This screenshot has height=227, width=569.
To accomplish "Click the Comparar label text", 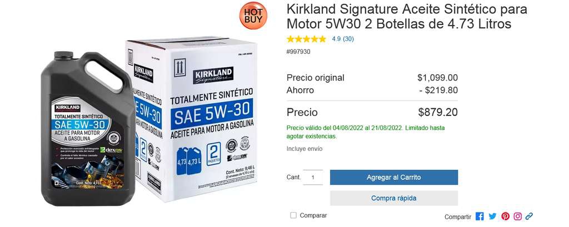I will (x=313, y=215).
